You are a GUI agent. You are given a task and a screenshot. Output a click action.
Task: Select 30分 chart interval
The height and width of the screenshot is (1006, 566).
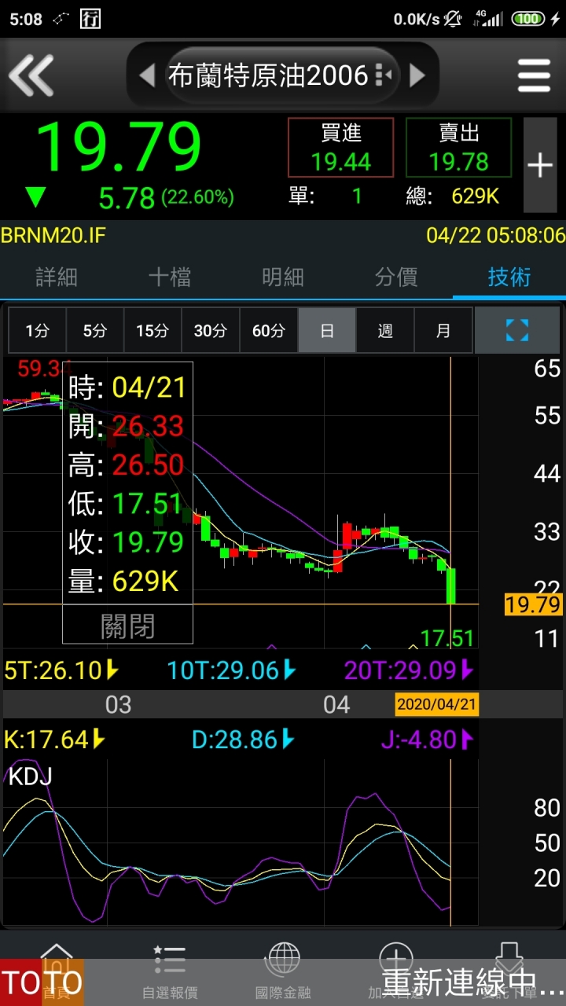[211, 330]
